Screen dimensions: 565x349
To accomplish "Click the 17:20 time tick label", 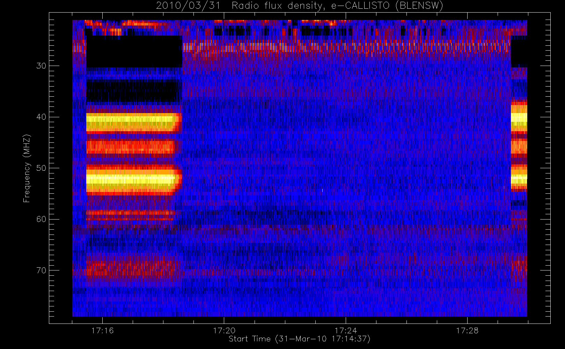I will (x=224, y=331).
